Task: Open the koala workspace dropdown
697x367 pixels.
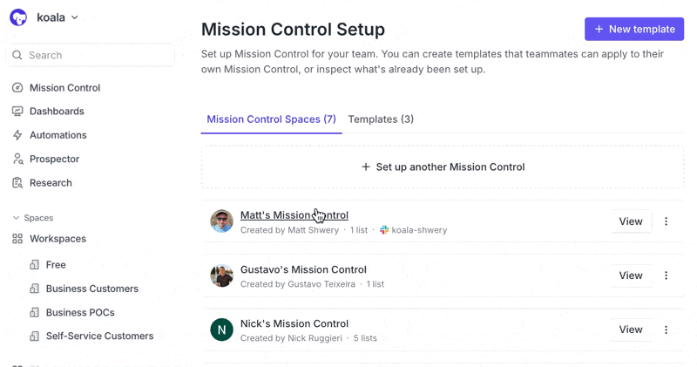Action: point(58,17)
